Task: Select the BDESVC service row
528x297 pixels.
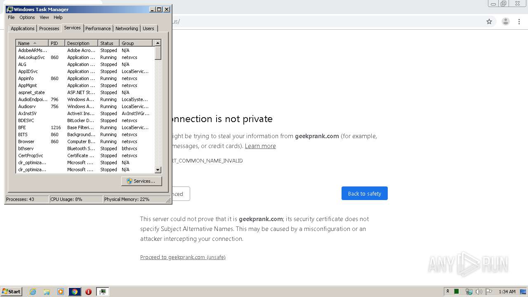Action: pos(85,120)
